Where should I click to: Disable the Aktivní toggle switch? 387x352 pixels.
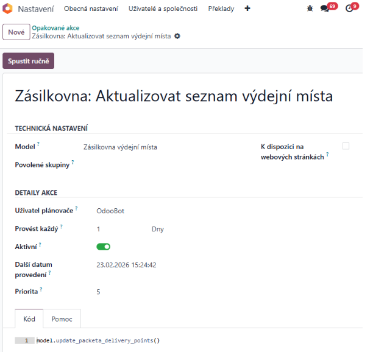pos(103,247)
